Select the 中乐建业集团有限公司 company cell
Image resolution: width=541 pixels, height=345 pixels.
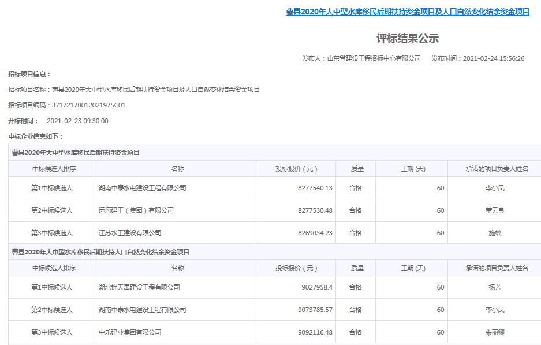coord(130,332)
